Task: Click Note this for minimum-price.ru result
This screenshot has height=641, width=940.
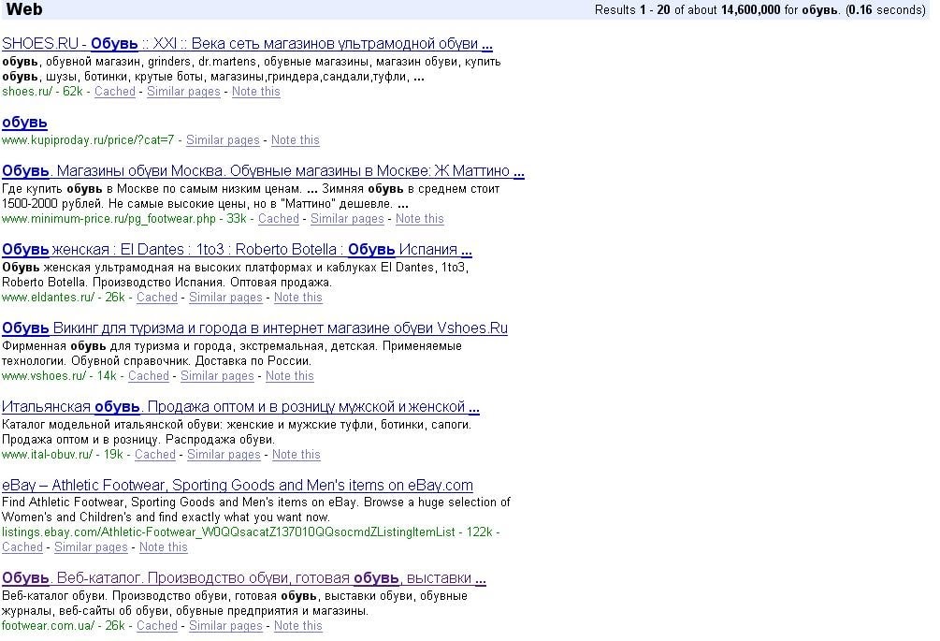Action: point(420,218)
